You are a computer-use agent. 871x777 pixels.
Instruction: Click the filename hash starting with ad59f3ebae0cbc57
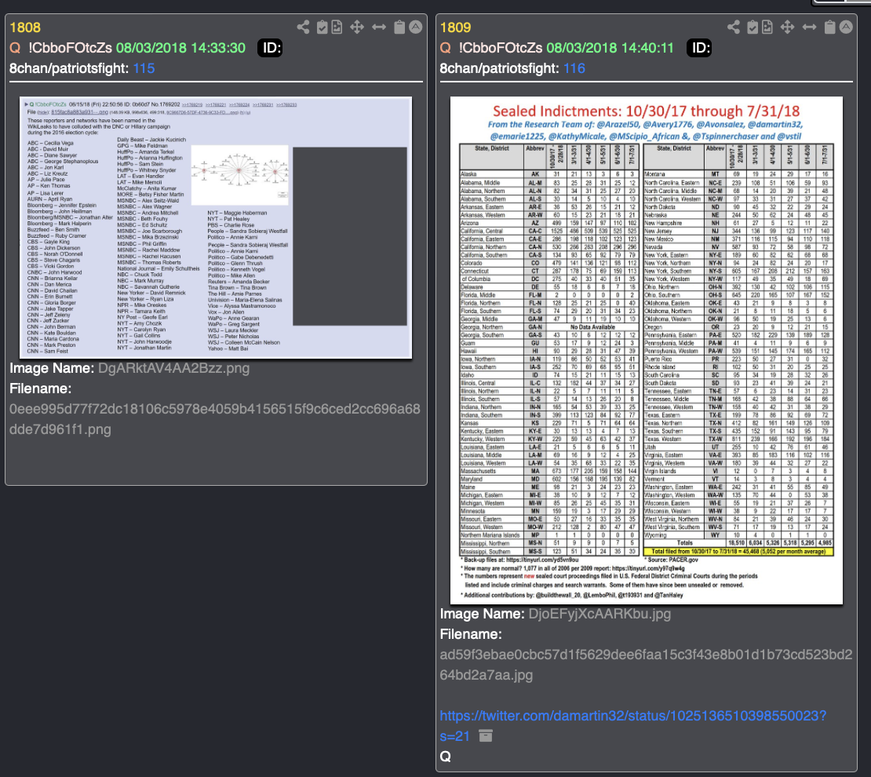(646, 665)
